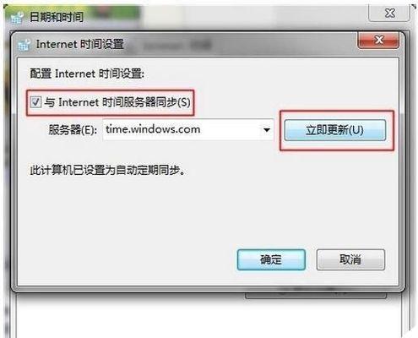Viewport: 418px width, 338px height.
Task: Click the 此计算机已设置为自动定期同步 status text
Action: tap(108, 170)
